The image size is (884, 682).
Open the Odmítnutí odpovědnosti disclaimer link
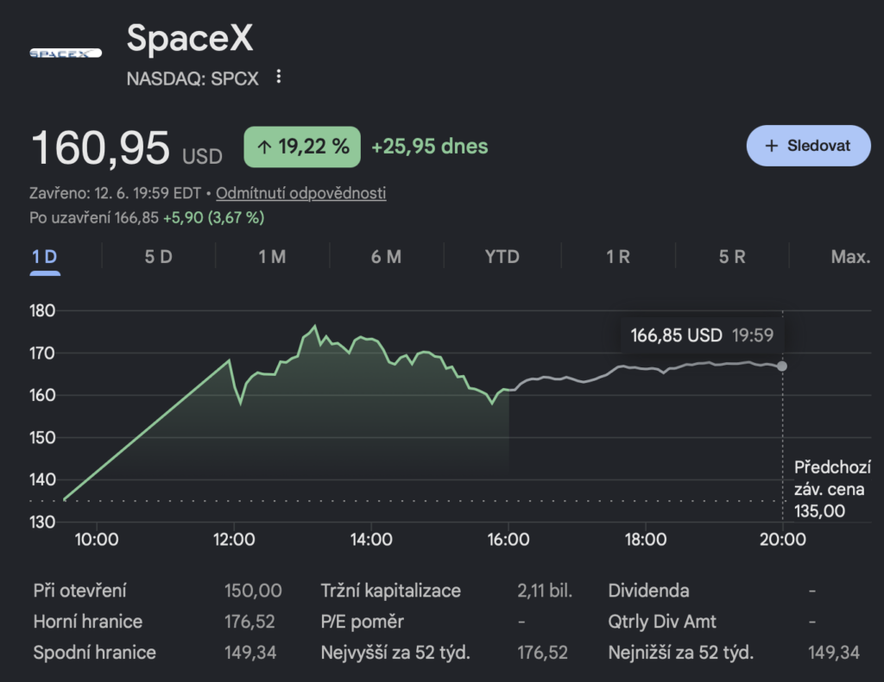coord(300,193)
